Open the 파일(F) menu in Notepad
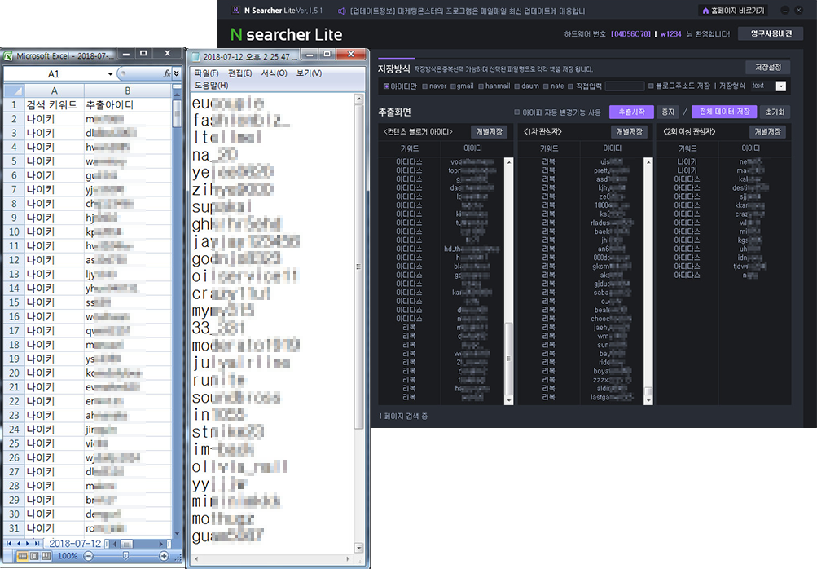This screenshot has height=569, width=817. click(x=206, y=73)
